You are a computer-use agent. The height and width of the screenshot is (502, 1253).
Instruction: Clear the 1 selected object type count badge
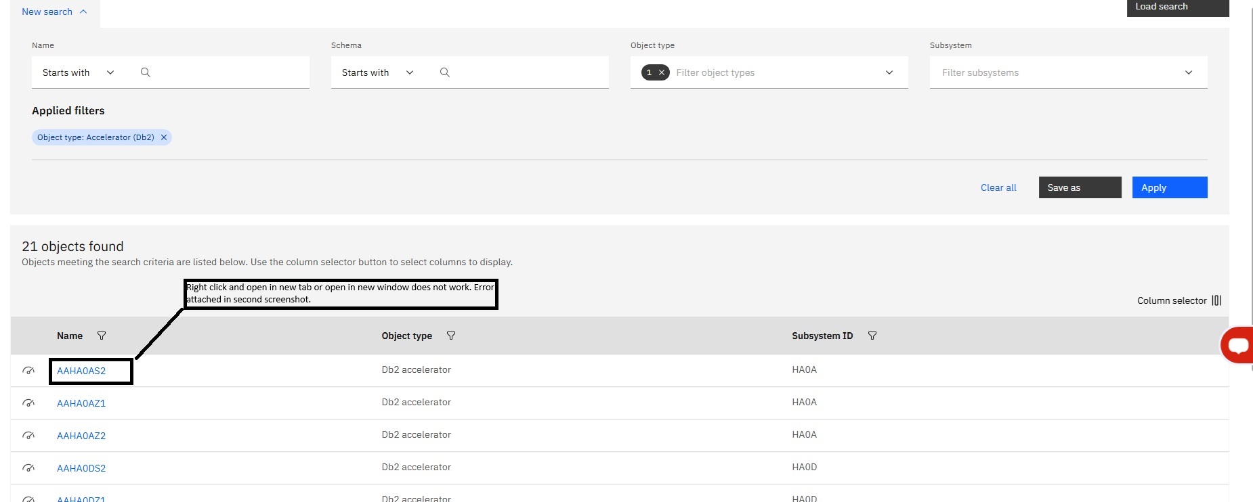662,72
